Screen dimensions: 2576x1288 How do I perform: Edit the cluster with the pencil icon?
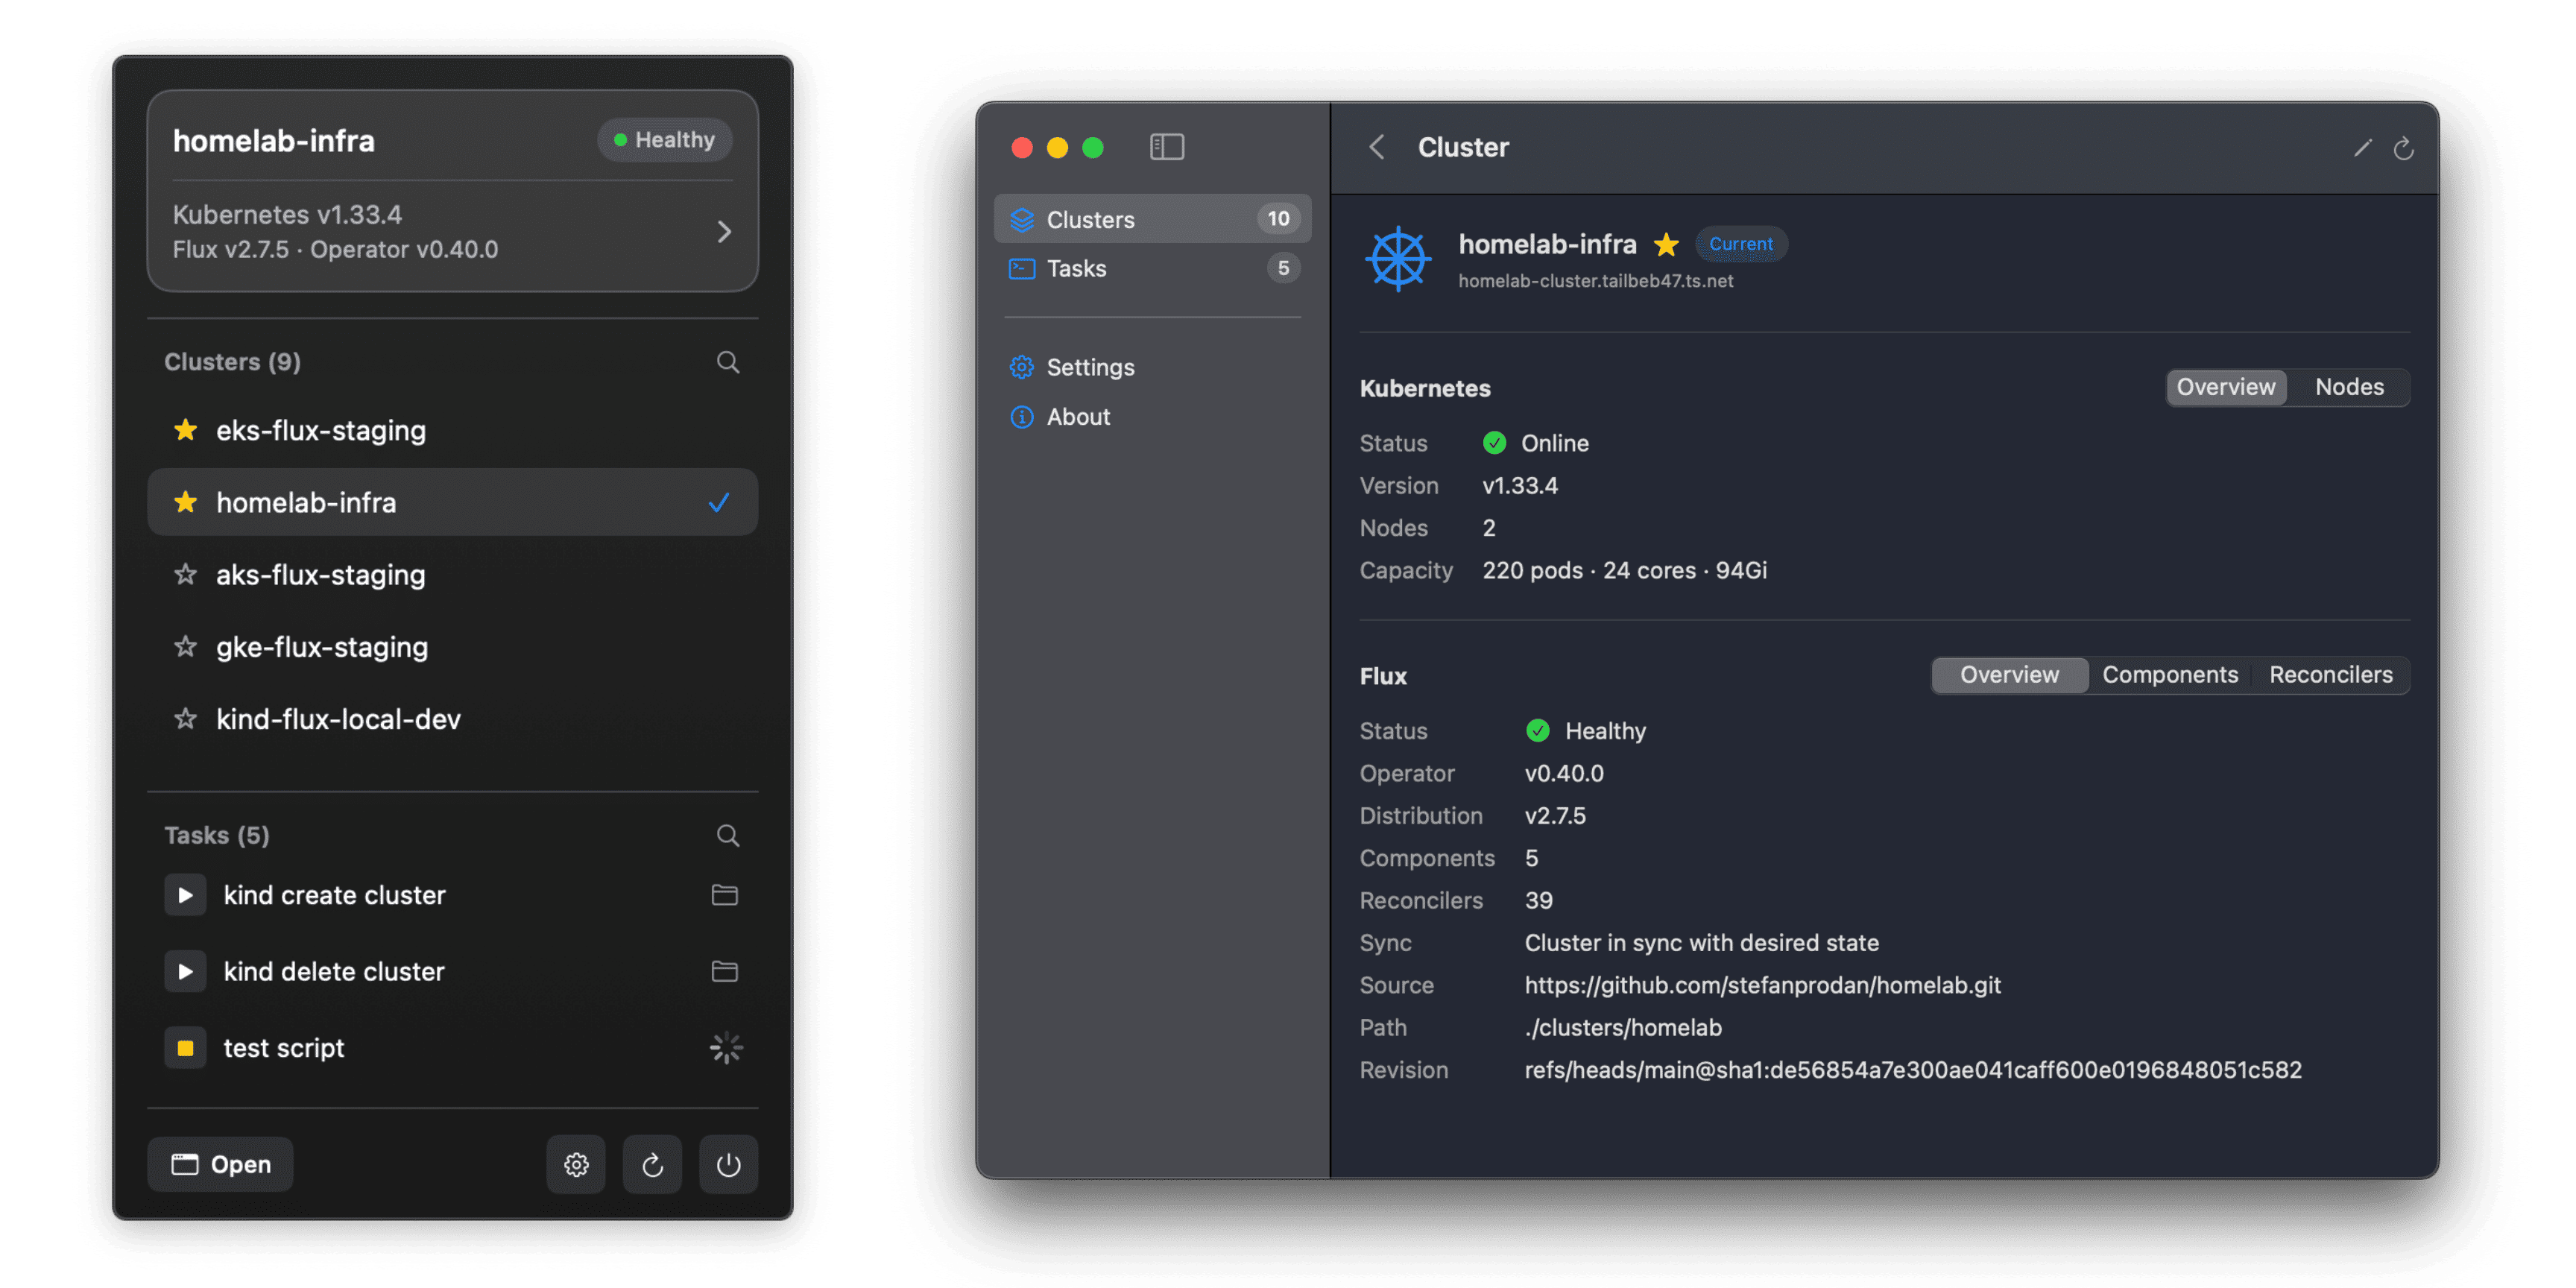click(x=2362, y=148)
